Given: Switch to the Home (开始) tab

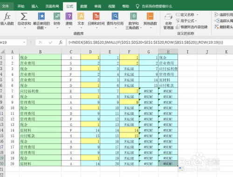Looking at the screenshot, I should pyautogui.click(x=21, y=7).
